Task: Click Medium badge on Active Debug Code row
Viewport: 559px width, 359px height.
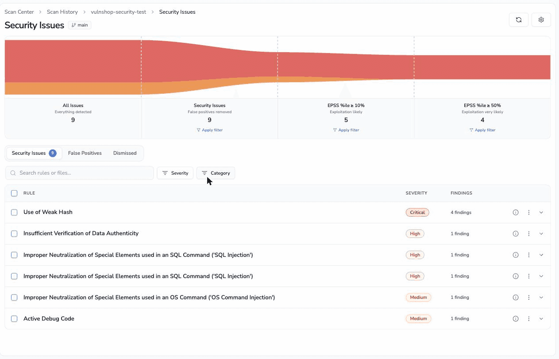Action: (418, 319)
